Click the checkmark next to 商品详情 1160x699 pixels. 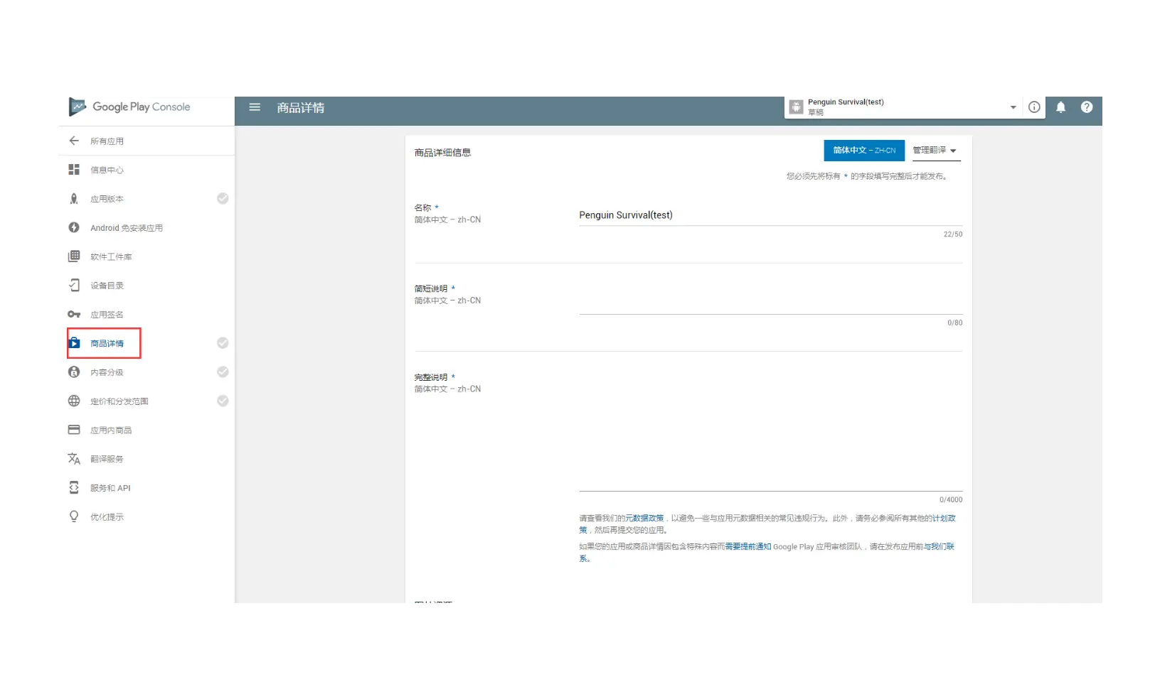click(223, 343)
